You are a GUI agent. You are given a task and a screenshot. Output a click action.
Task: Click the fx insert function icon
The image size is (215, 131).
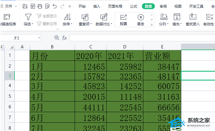(64, 38)
